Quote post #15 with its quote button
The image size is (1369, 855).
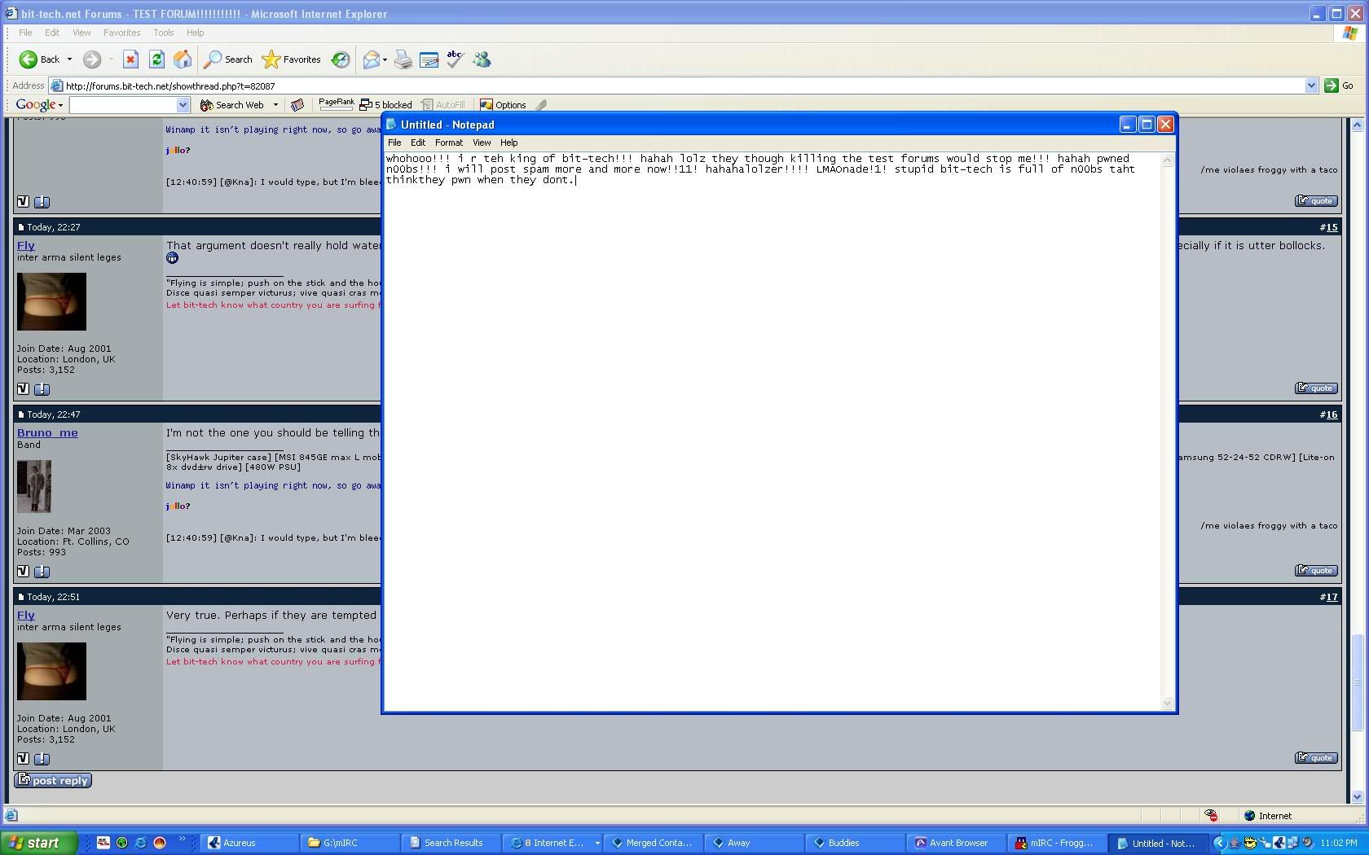click(1316, 388)
